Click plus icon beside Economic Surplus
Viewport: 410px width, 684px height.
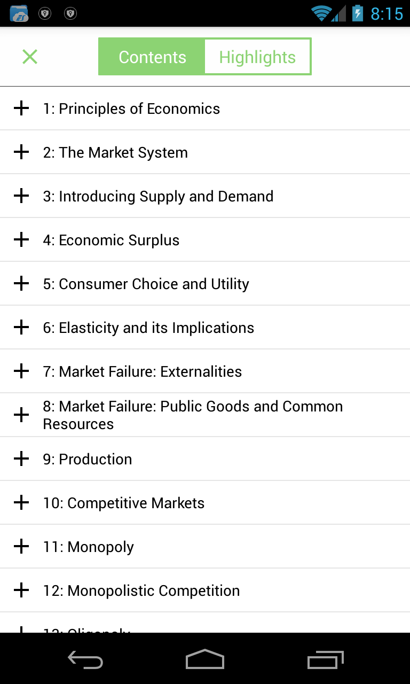(x=21, y=240)
